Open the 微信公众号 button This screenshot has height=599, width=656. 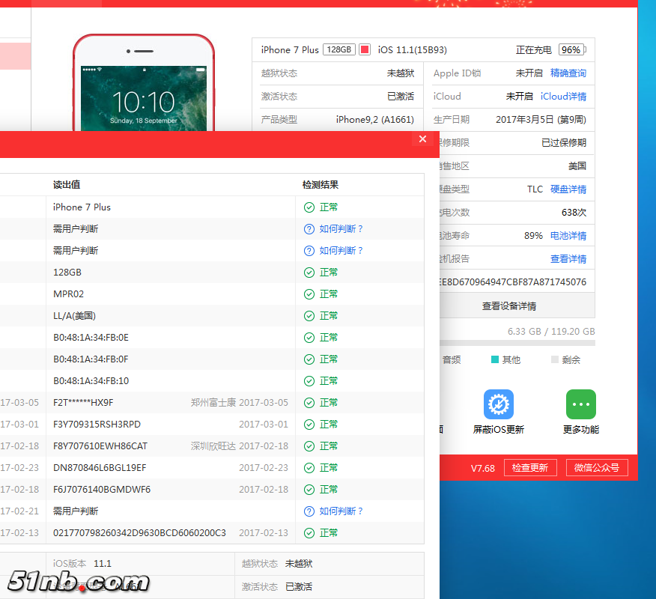(x=596, y=468)
